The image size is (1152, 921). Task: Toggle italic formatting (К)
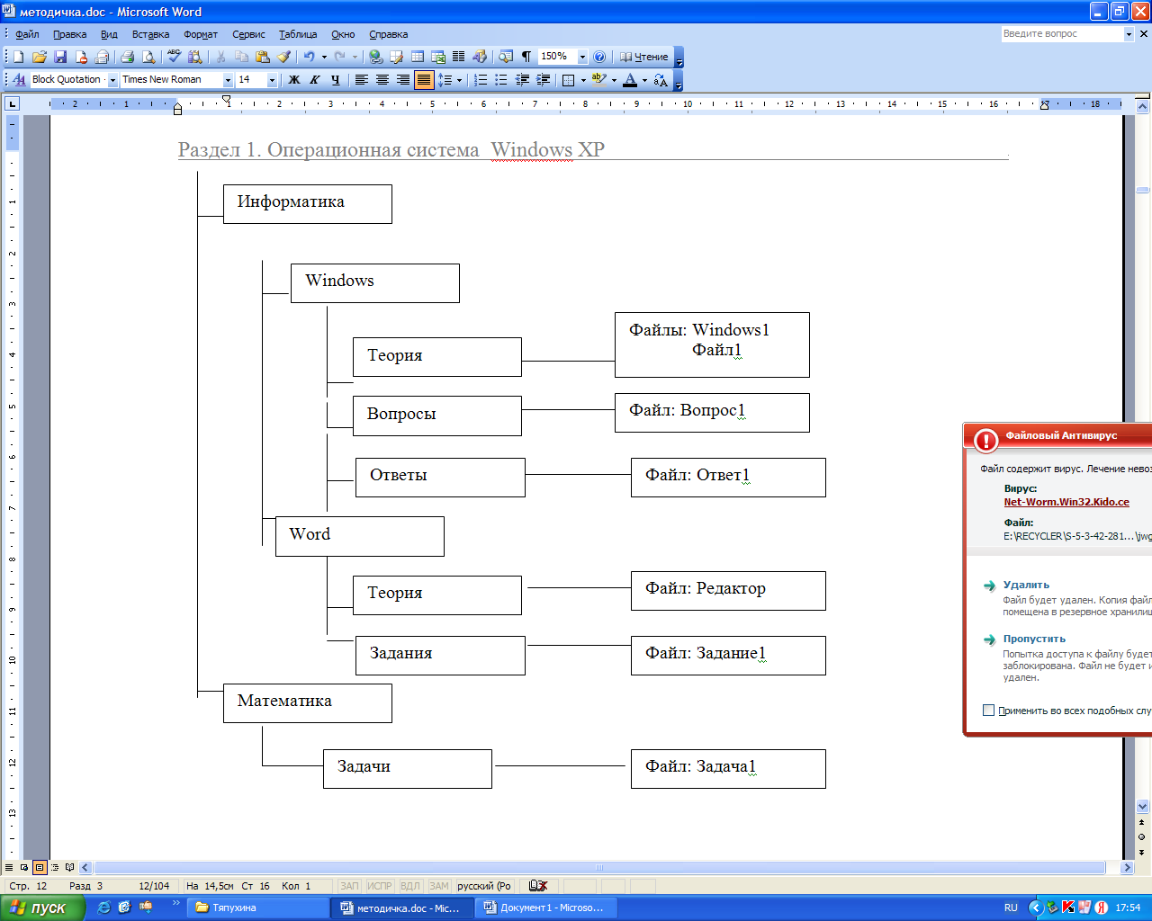coord(314,80)
